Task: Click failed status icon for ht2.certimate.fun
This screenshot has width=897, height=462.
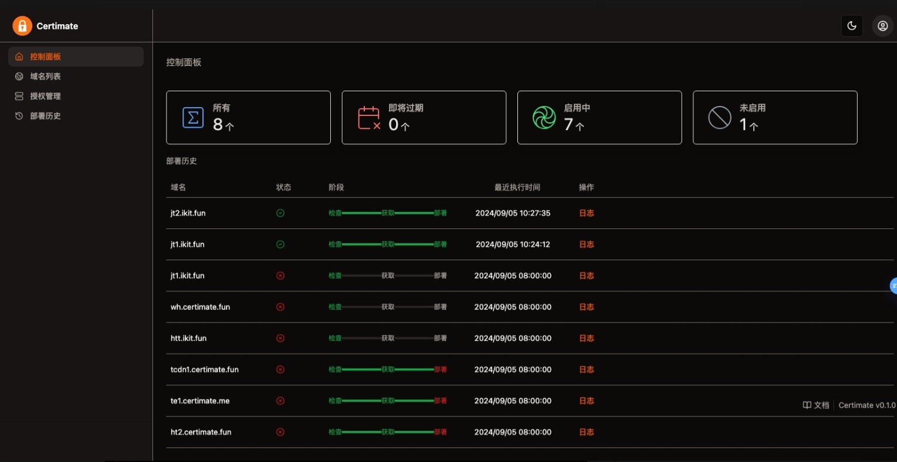Action: coord(280,432)
